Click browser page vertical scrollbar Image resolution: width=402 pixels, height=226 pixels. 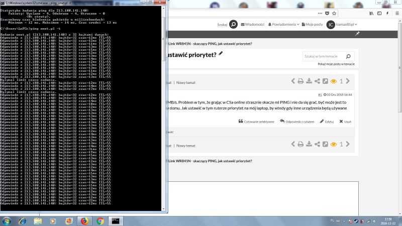pos(400,68)
